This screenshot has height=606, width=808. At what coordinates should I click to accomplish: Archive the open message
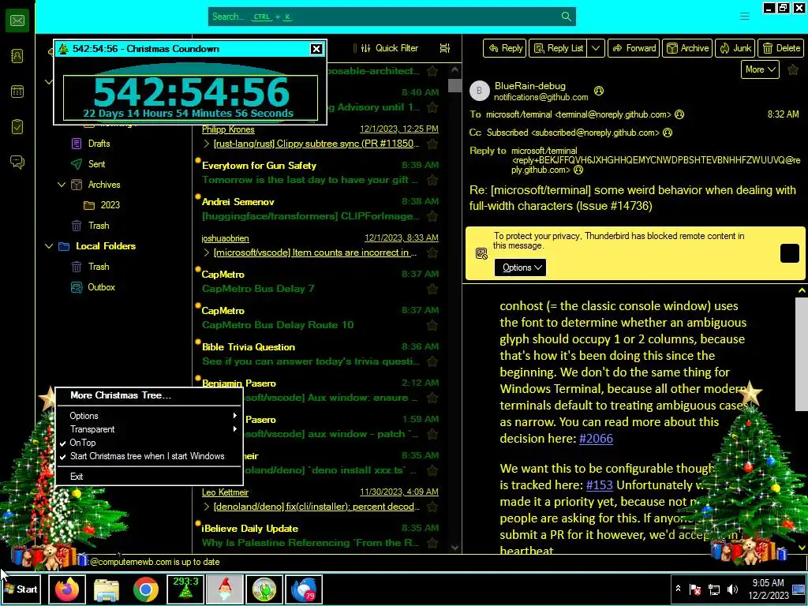coord(687,48)
